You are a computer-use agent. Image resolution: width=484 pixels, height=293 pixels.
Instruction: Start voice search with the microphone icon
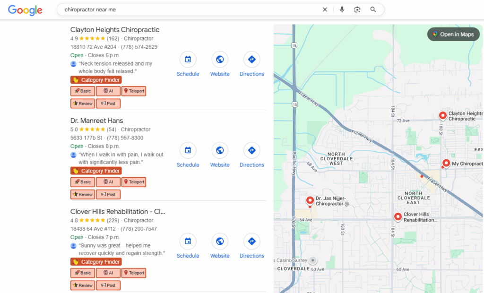click(x=342, y=9)
